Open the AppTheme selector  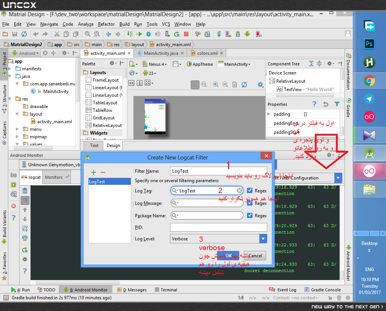[x=200, y=64]
